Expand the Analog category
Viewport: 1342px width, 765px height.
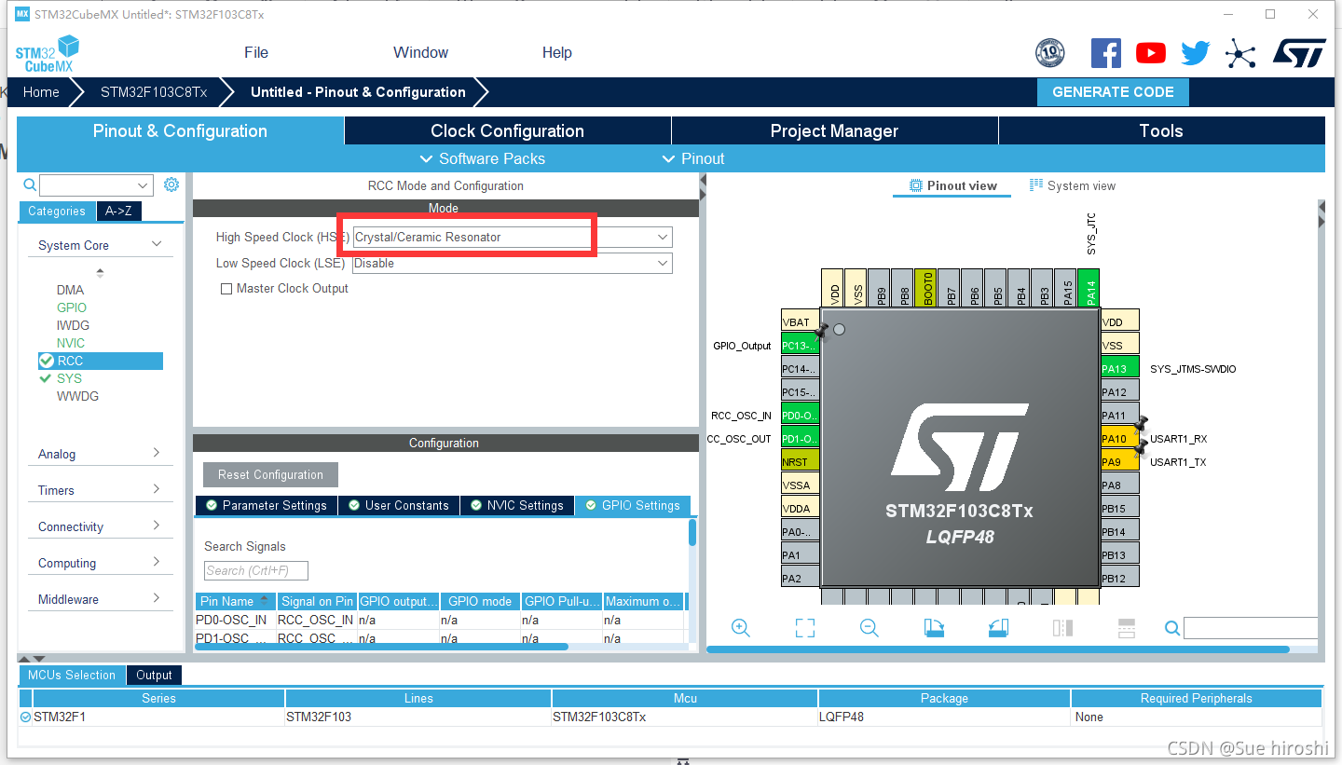point(157,453)
